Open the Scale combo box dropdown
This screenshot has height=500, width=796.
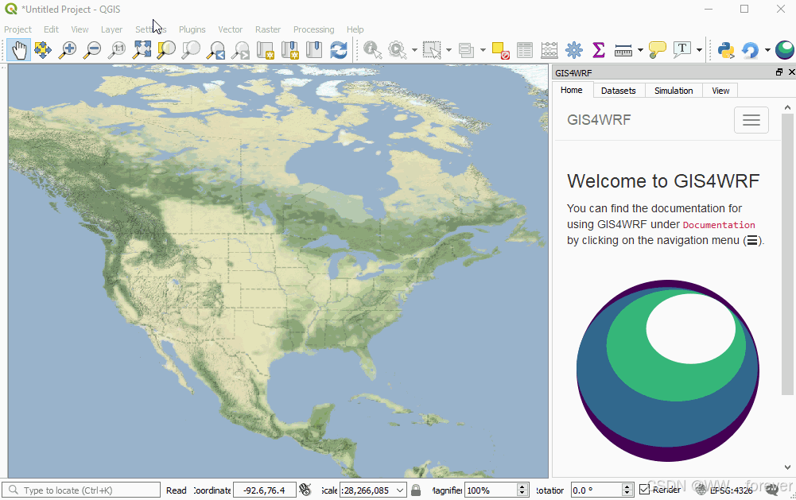pyautogui.click(x=400, y=490)
